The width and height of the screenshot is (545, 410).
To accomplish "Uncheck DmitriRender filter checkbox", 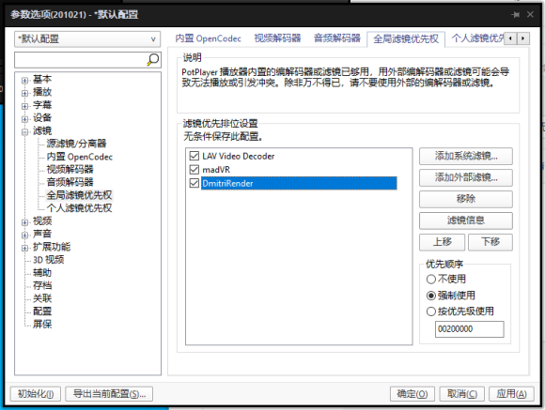I will click(x=194, y=183).
